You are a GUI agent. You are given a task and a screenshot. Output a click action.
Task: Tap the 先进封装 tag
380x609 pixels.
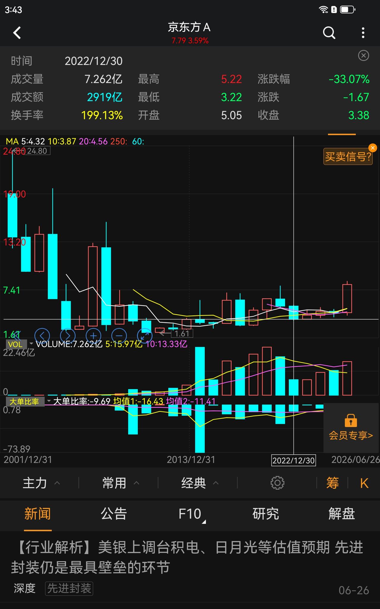pos(69,588)
